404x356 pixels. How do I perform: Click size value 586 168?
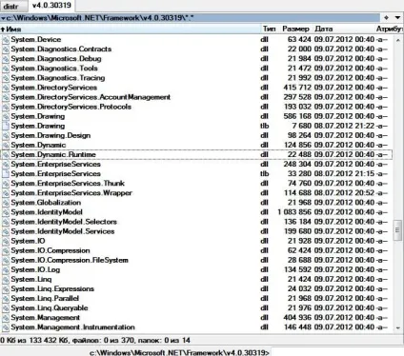[x=297, y=116]
